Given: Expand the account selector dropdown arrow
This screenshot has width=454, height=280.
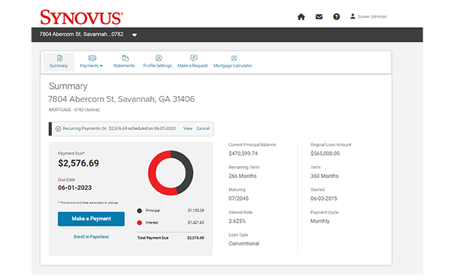Looking at the screenshot, I should 134,35.
